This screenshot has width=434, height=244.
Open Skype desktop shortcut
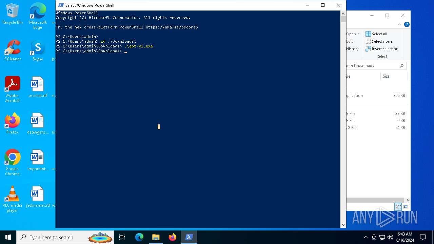point(38,51)
